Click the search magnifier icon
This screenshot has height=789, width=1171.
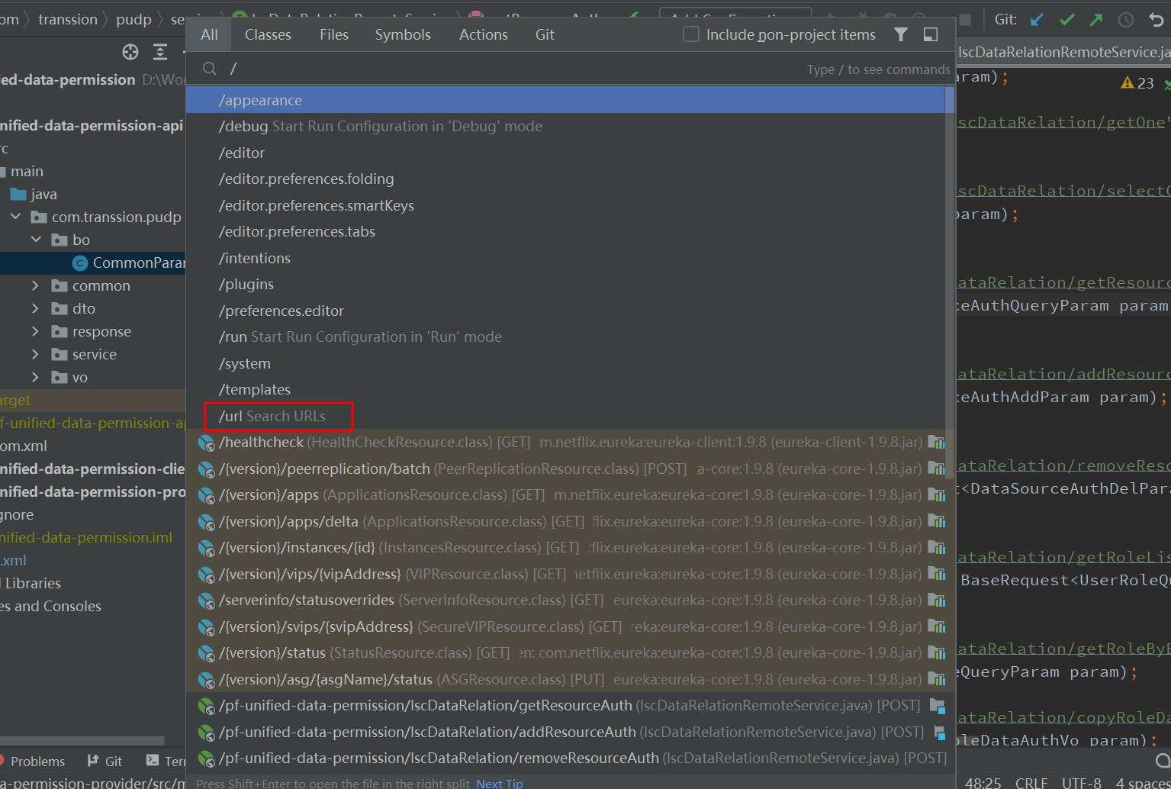[x=210, y=69]
